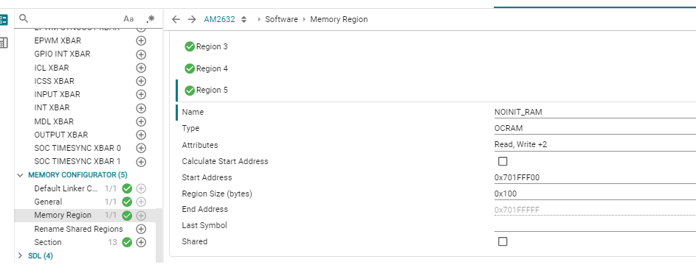696x273 pixels.
Task: Go forward with the right arrow
Action: click(191, 19)
